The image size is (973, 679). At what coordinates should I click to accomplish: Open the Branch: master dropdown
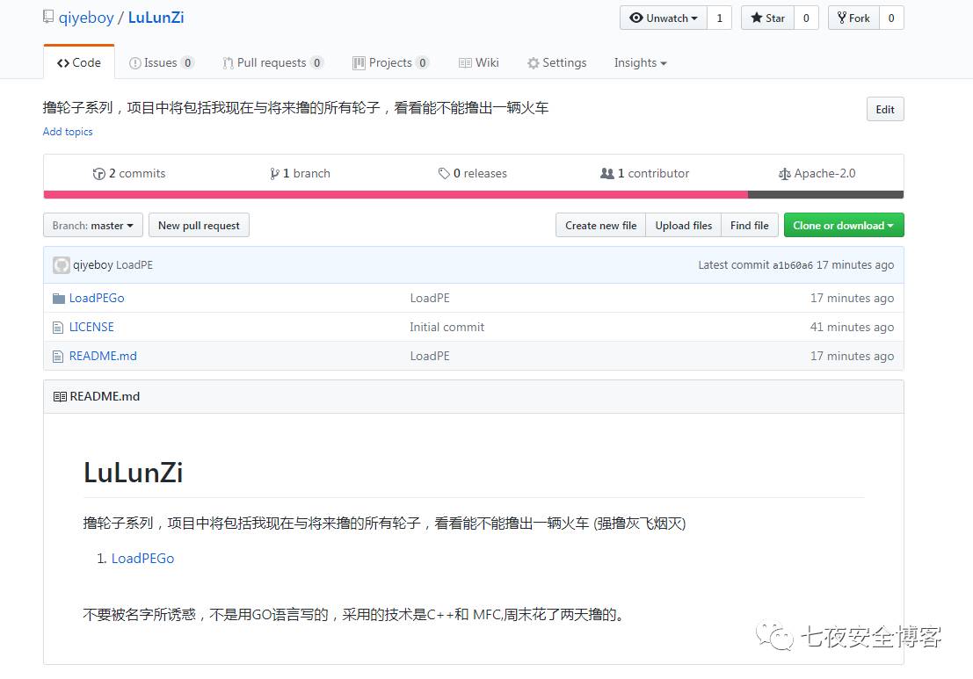tap(93, 225)
